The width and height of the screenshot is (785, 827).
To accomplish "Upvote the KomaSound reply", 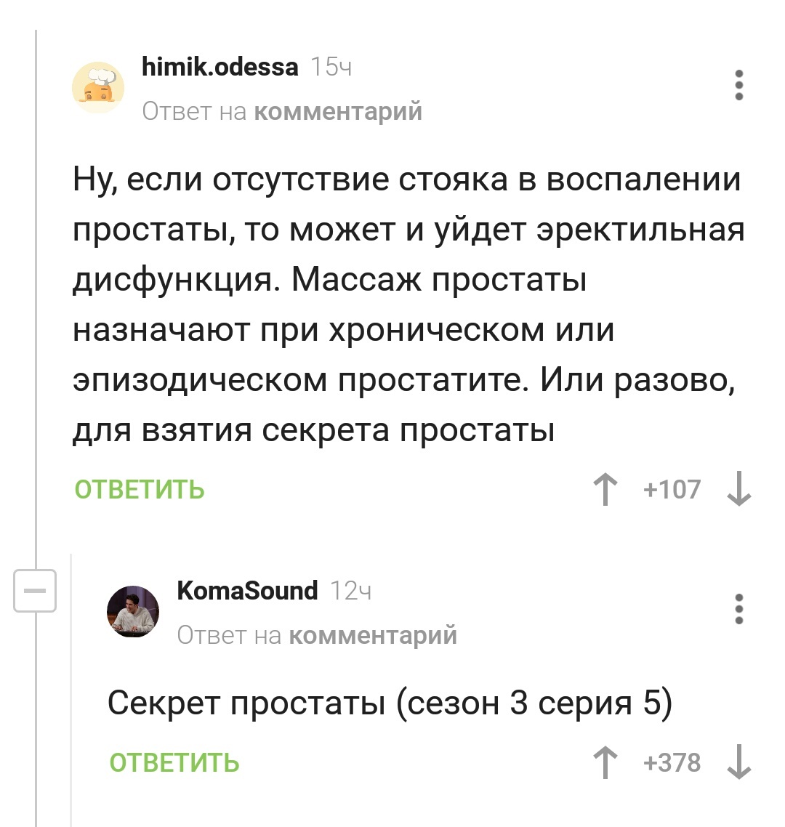I will pos(604,763).
